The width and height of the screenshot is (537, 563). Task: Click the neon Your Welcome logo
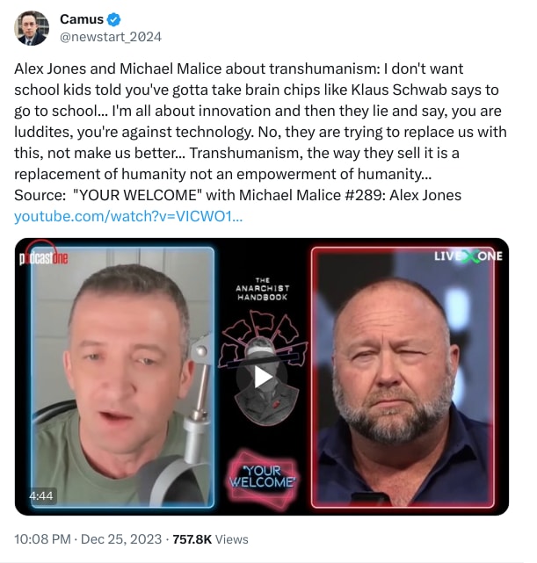coord(263,478)
